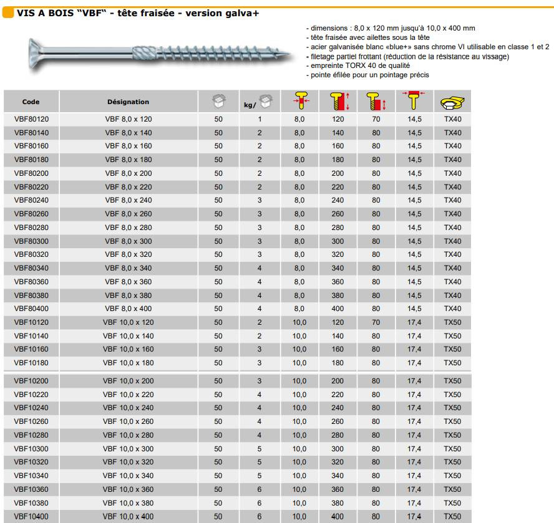
Task: Click the orange marker beside the page title
Action: pos(9,13)
